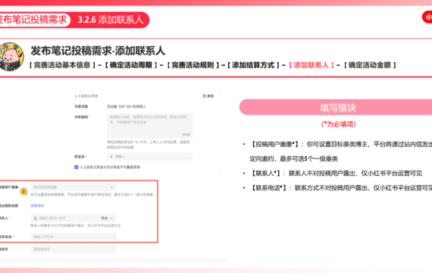Click the 人工自定义评优 card title
Viewport: 432px width, 273px height.
click(86, 96)
